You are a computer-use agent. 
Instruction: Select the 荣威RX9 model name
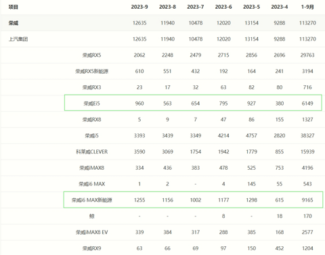[91, 248]
